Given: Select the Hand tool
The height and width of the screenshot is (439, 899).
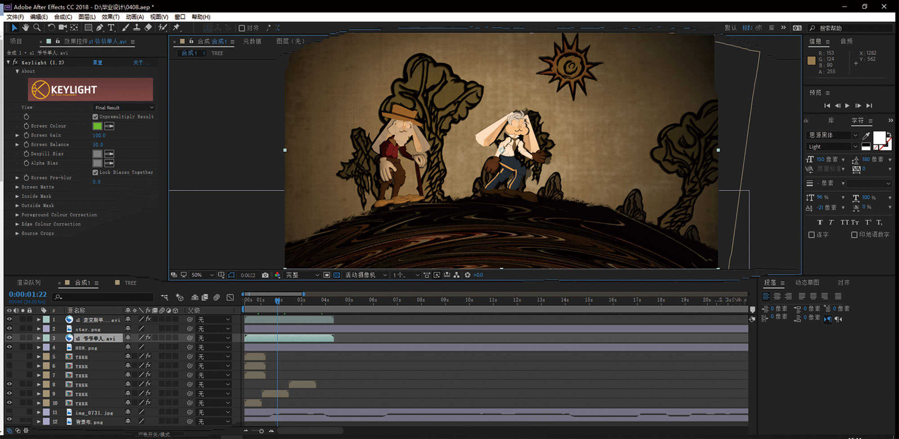Looking at the screenshot, I should click(26, 28).
